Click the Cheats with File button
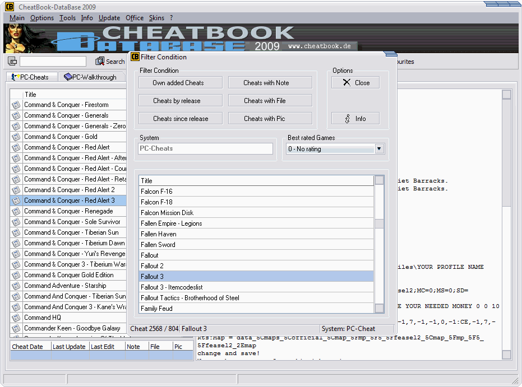The image size is (522, 387). click(x=270, y=101)
